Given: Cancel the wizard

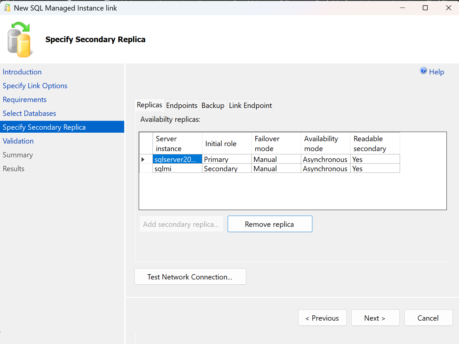Looking at the screenshot, I should click(x=428, y=318).
